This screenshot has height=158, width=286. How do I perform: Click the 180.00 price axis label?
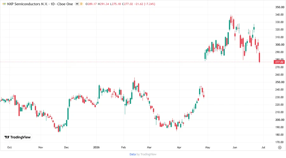(280, 135)
